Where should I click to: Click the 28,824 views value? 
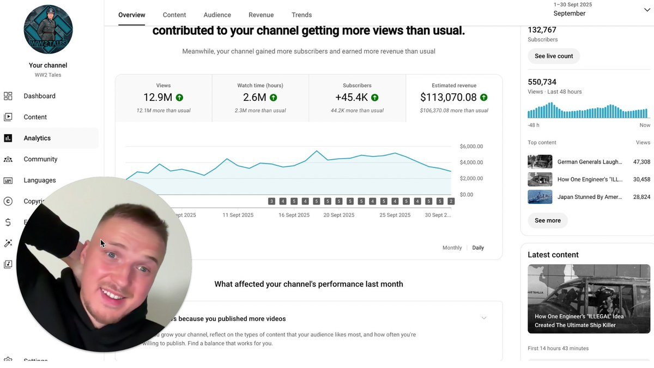pyautogui.click(x=641, y=197)
